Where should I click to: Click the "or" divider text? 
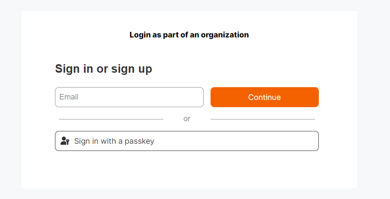187,119
